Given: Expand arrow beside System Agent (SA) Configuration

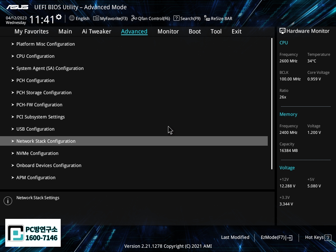Looking at the screenshot, I should click(x=13, y=68).
